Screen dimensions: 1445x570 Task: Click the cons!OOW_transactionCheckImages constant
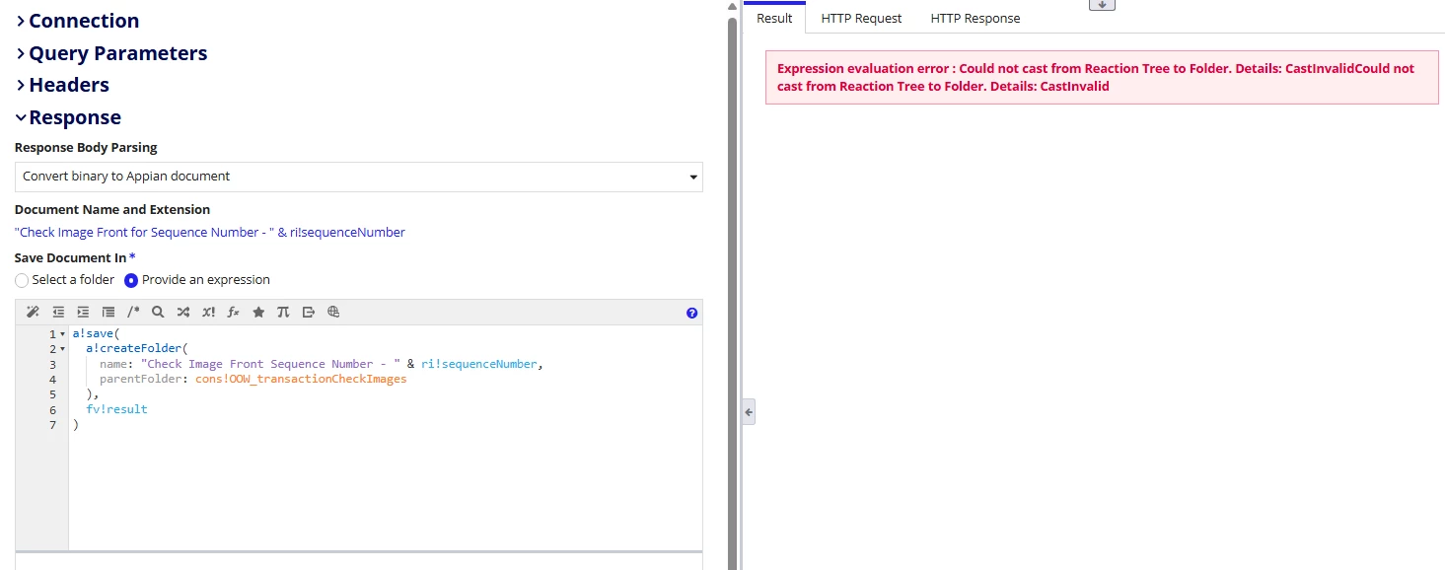tap(301, 379)
